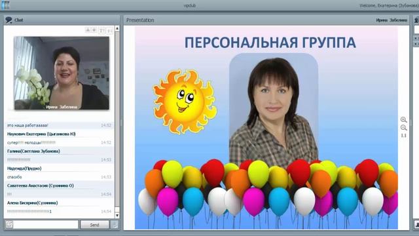Click the Presentation panel title
This screenshot has height=236, width=419.
tap(140, 20)
